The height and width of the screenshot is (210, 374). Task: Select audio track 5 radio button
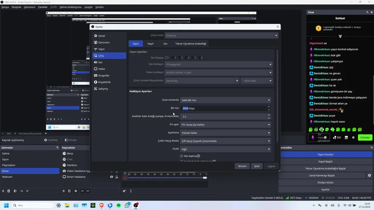(x=193, y=58)
